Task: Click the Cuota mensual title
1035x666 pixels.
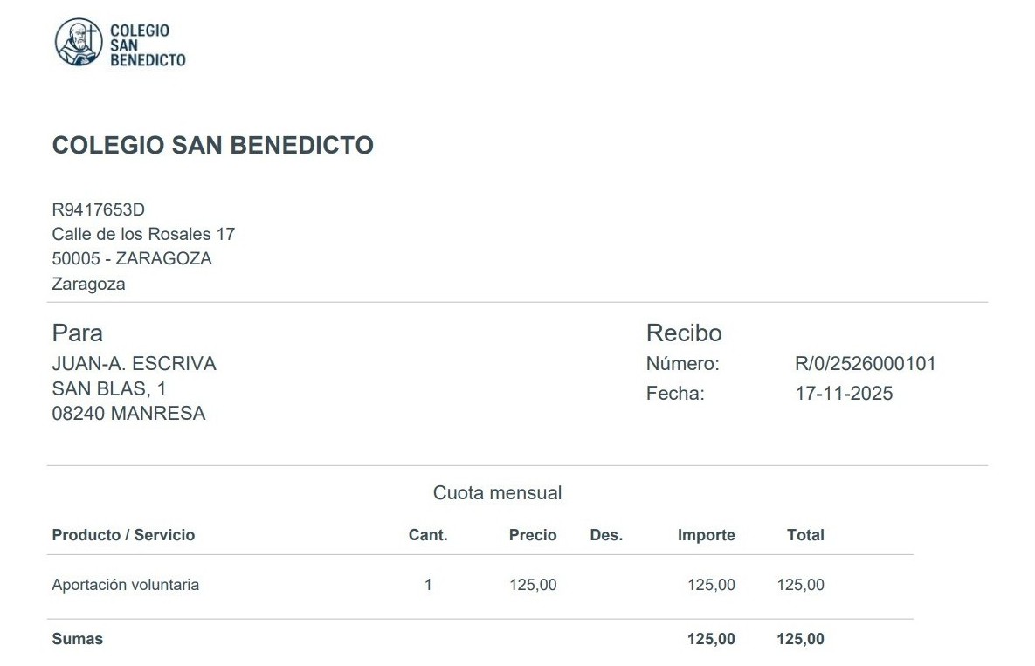Action: 497,493
